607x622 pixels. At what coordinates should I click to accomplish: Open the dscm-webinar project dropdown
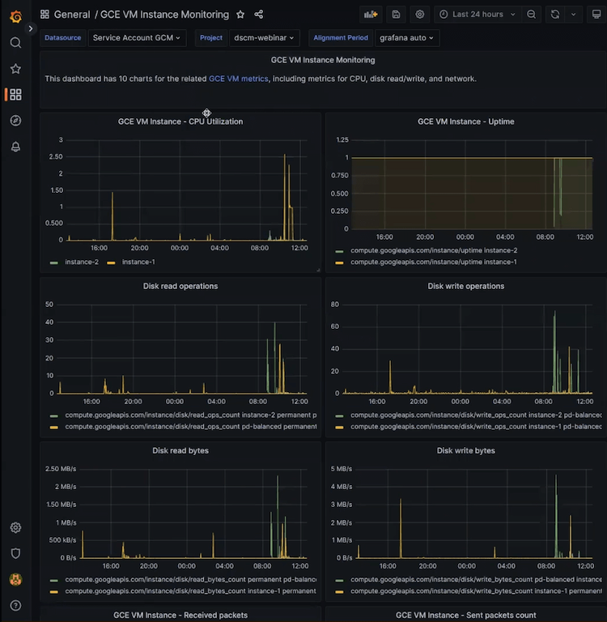click(264, 38)
